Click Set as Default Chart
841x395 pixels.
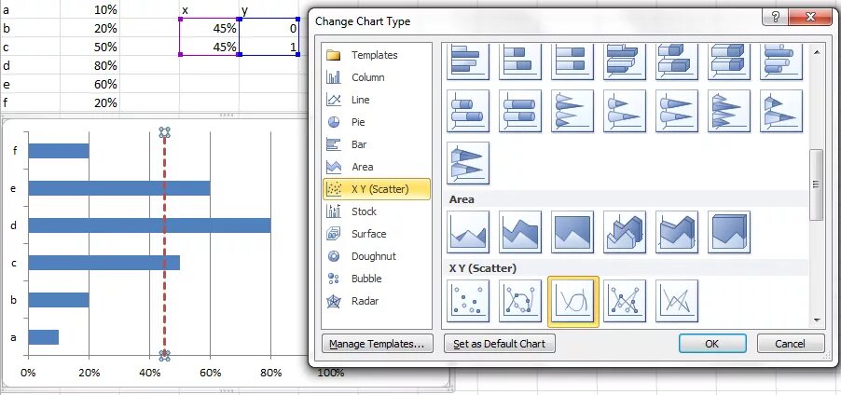[x=499, y=344]
